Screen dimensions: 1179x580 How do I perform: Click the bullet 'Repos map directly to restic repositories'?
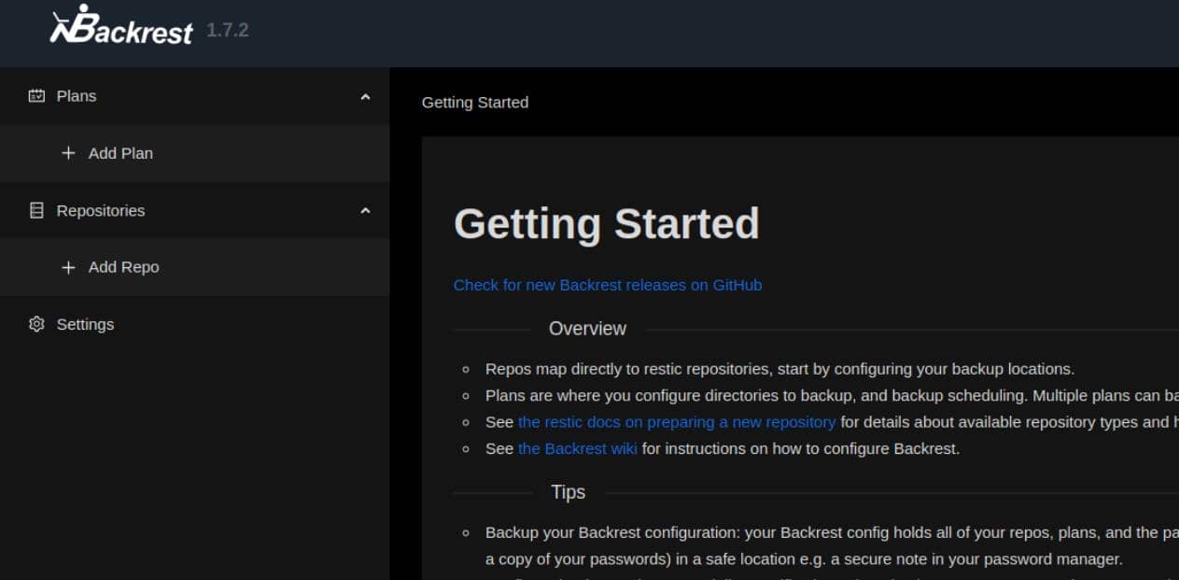click(x=779, y=369)
